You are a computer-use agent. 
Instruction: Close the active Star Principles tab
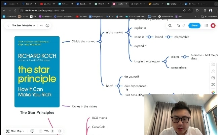(126, 4)
